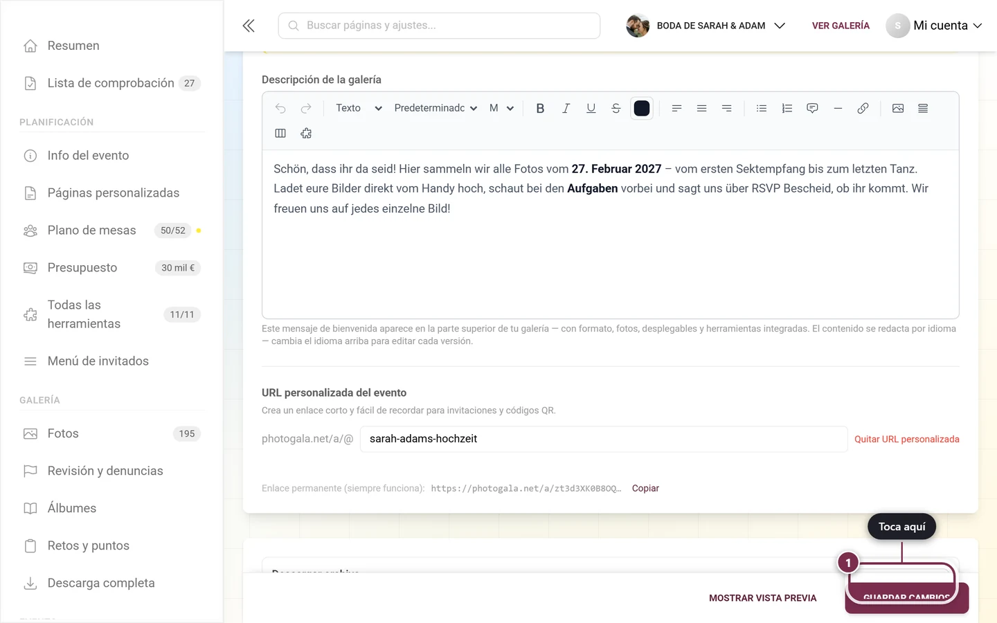Insert a bulleted list
The image size is (997, 623).
pos(762,108)
